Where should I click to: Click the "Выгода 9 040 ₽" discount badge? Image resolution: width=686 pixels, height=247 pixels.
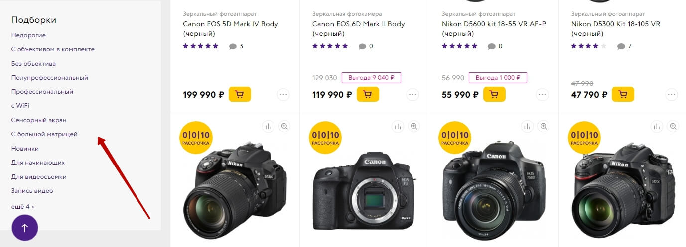click(x=372, y=78)
